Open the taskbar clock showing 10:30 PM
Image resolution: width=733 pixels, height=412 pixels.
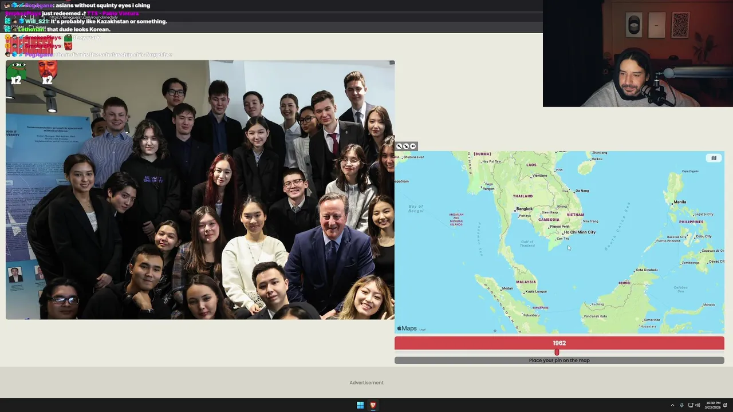[x=714, y=405]
